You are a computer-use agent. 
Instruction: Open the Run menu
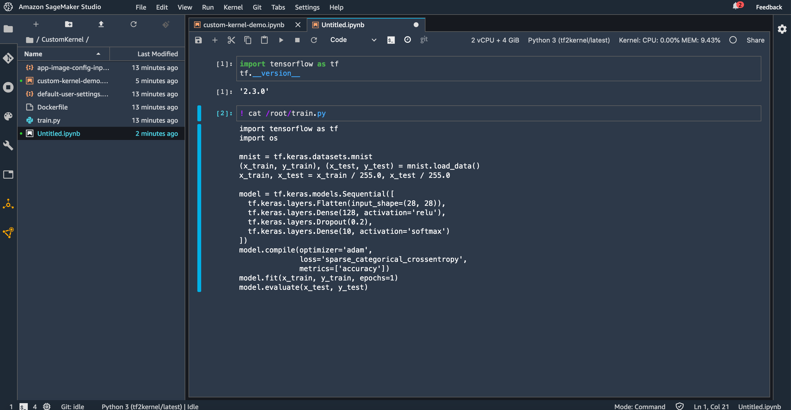tap(208, 7)
